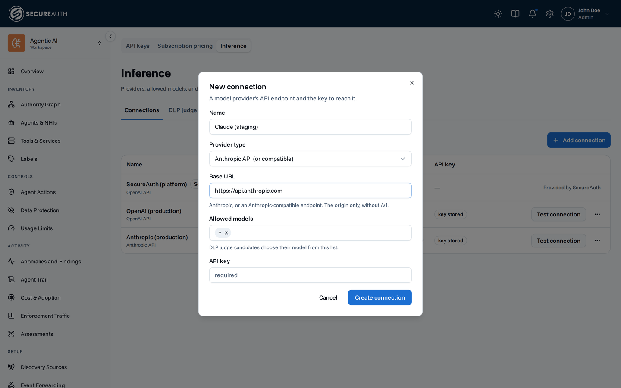Click the Add connection button
Viewport: 621px width, 388px height.
click(x=579, y=140)
